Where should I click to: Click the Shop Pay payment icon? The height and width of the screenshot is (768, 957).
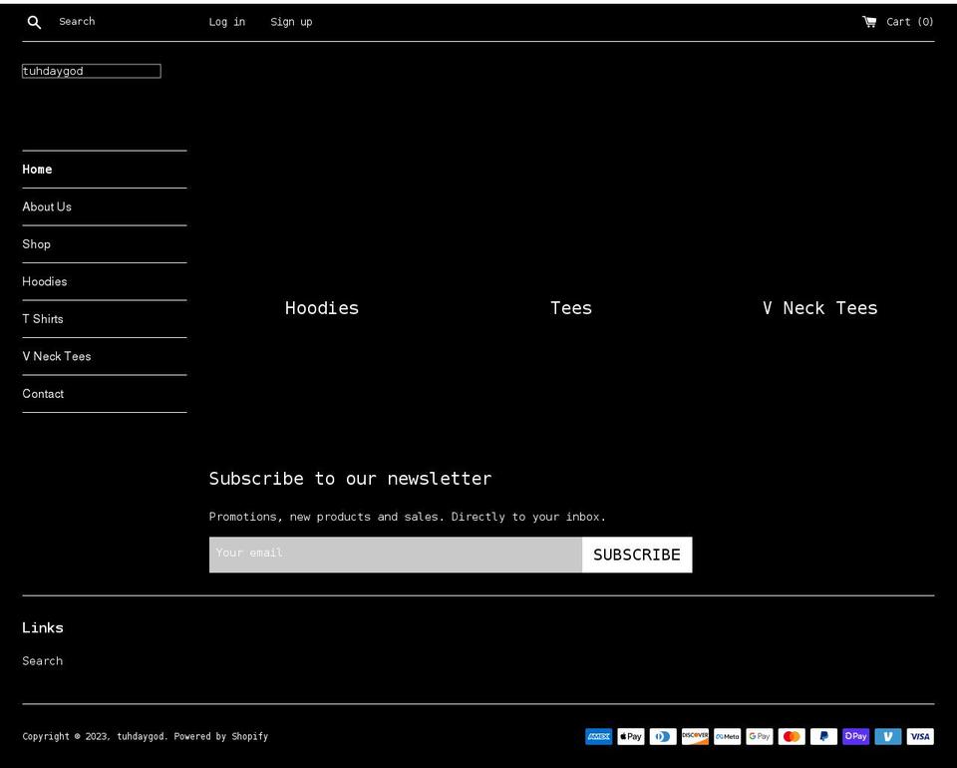[x=855, y=736]
